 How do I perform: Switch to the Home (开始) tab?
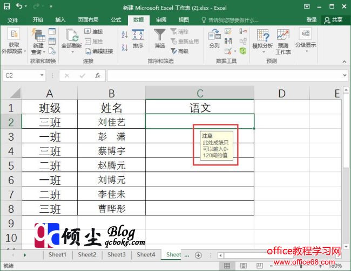tap(38, 20)
